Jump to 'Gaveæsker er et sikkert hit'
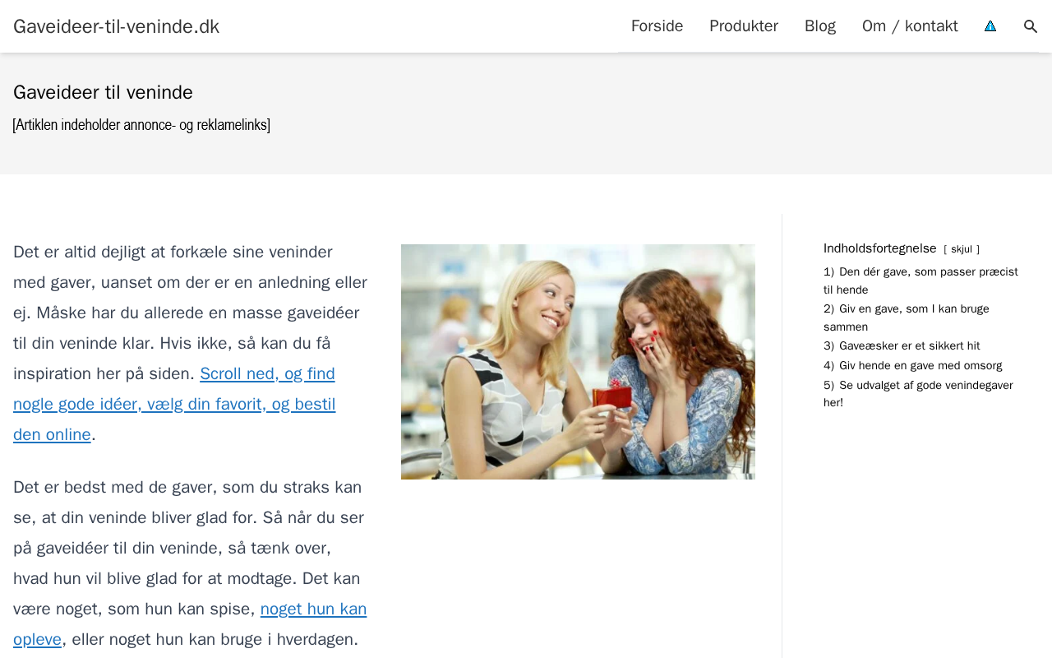The width and height of the screenshot is (1052, 658). pos(902,346)
